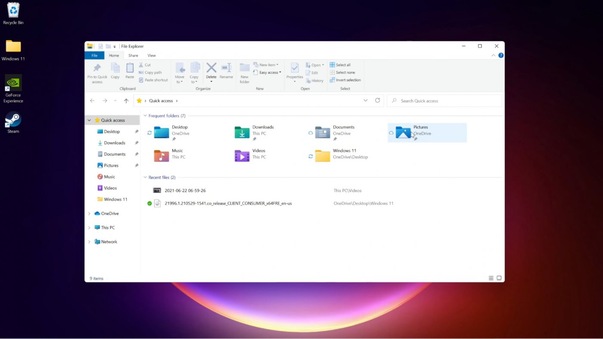Click the Properties ribbon icon
Screen dimensions: 603x339
pos(295,68)
